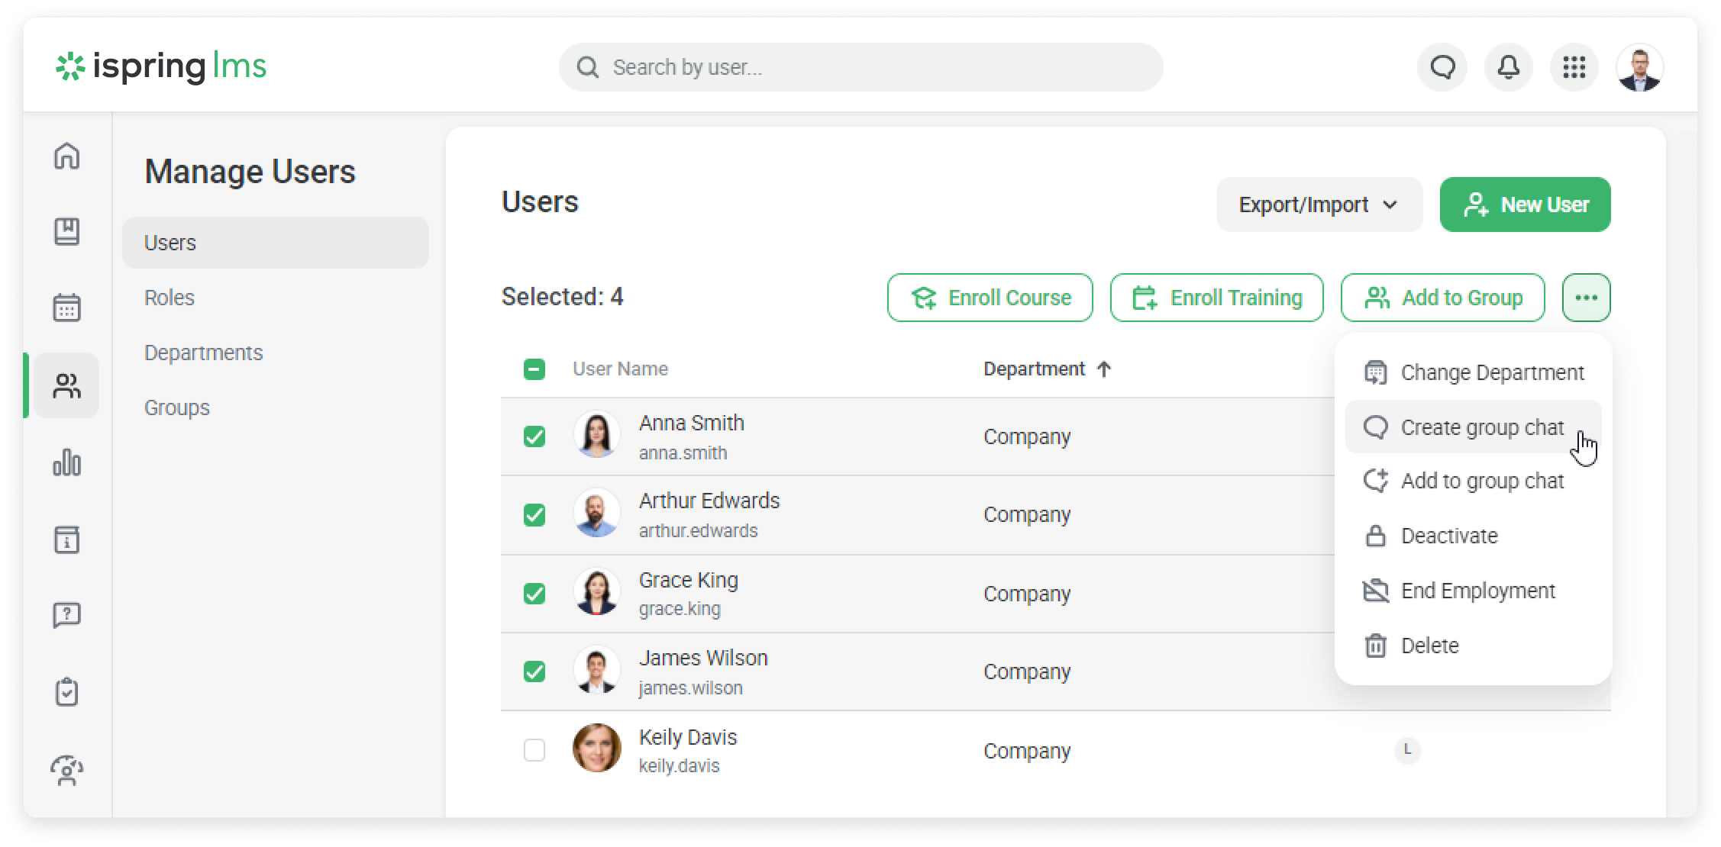This screenshot has height=847, width=1721.
Task: Open the calendar icon in left sidebar
Action: pyautogui.click(x=67, y=308)
